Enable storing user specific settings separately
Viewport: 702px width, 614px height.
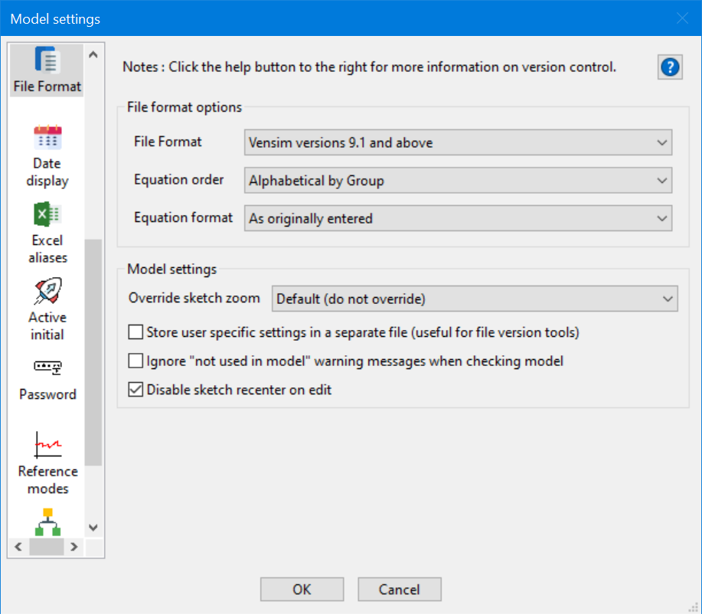point(136,331)
